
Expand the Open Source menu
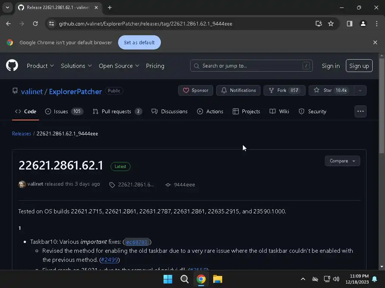[119, 66]
